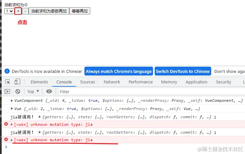The width and height of the screenshot is (245, 154).
Task: Focus the console Filter field
Action: [151, 92]
